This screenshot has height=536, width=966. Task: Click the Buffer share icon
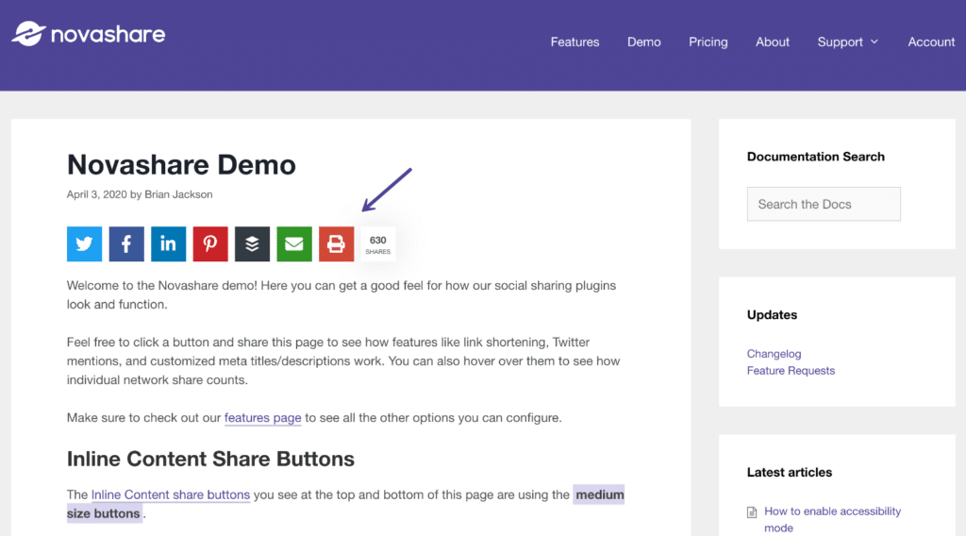click(252, 244)
